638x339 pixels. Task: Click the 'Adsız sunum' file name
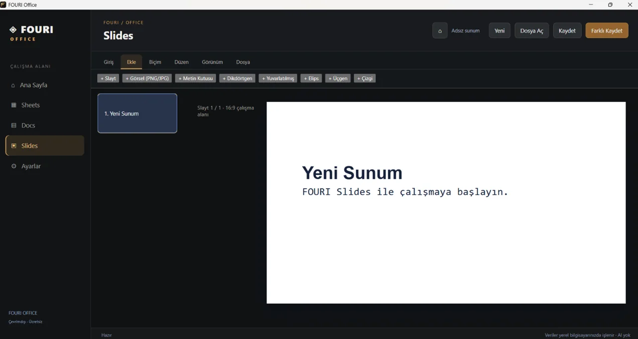466,31
